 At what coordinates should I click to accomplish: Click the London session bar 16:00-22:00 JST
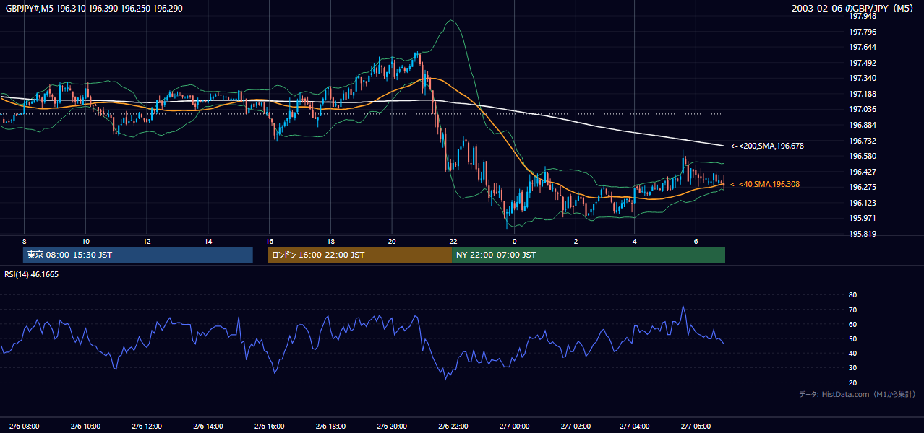coord(360,255)
